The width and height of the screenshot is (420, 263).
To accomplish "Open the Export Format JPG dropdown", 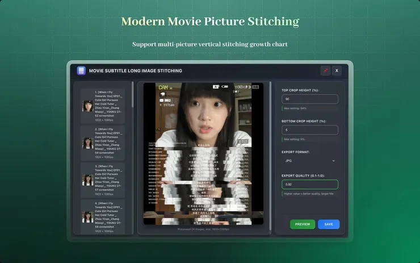I will (310, 161).
